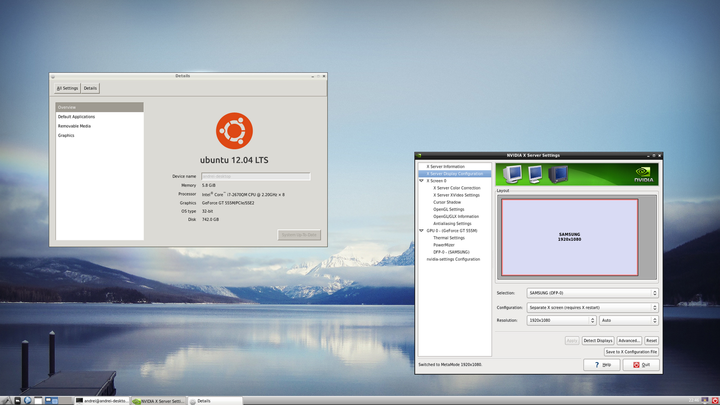Click the NVIDIA logo in the banner
This screenshot has height=405, width=720.
tap(643, 175)
